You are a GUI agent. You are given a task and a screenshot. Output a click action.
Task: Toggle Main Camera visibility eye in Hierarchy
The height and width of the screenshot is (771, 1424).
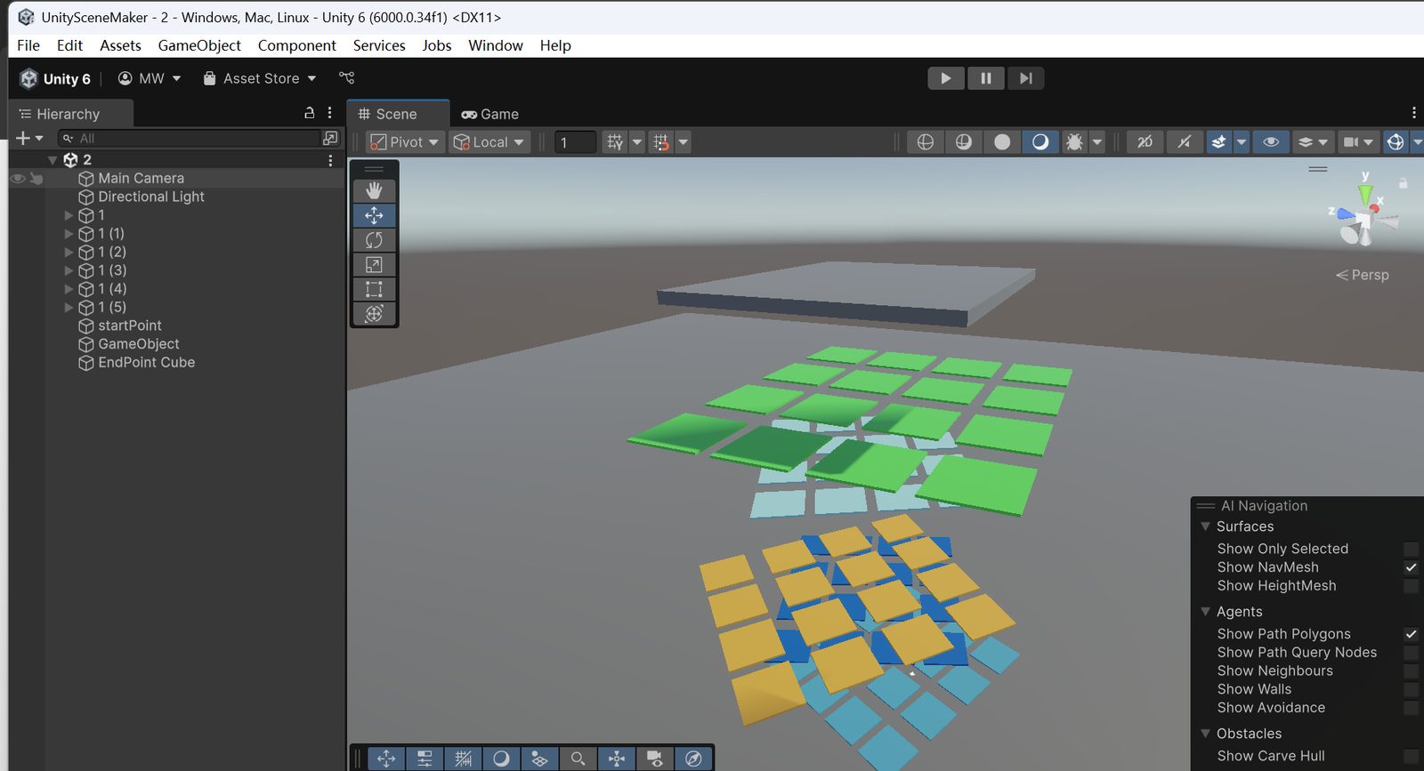(18, 178)
